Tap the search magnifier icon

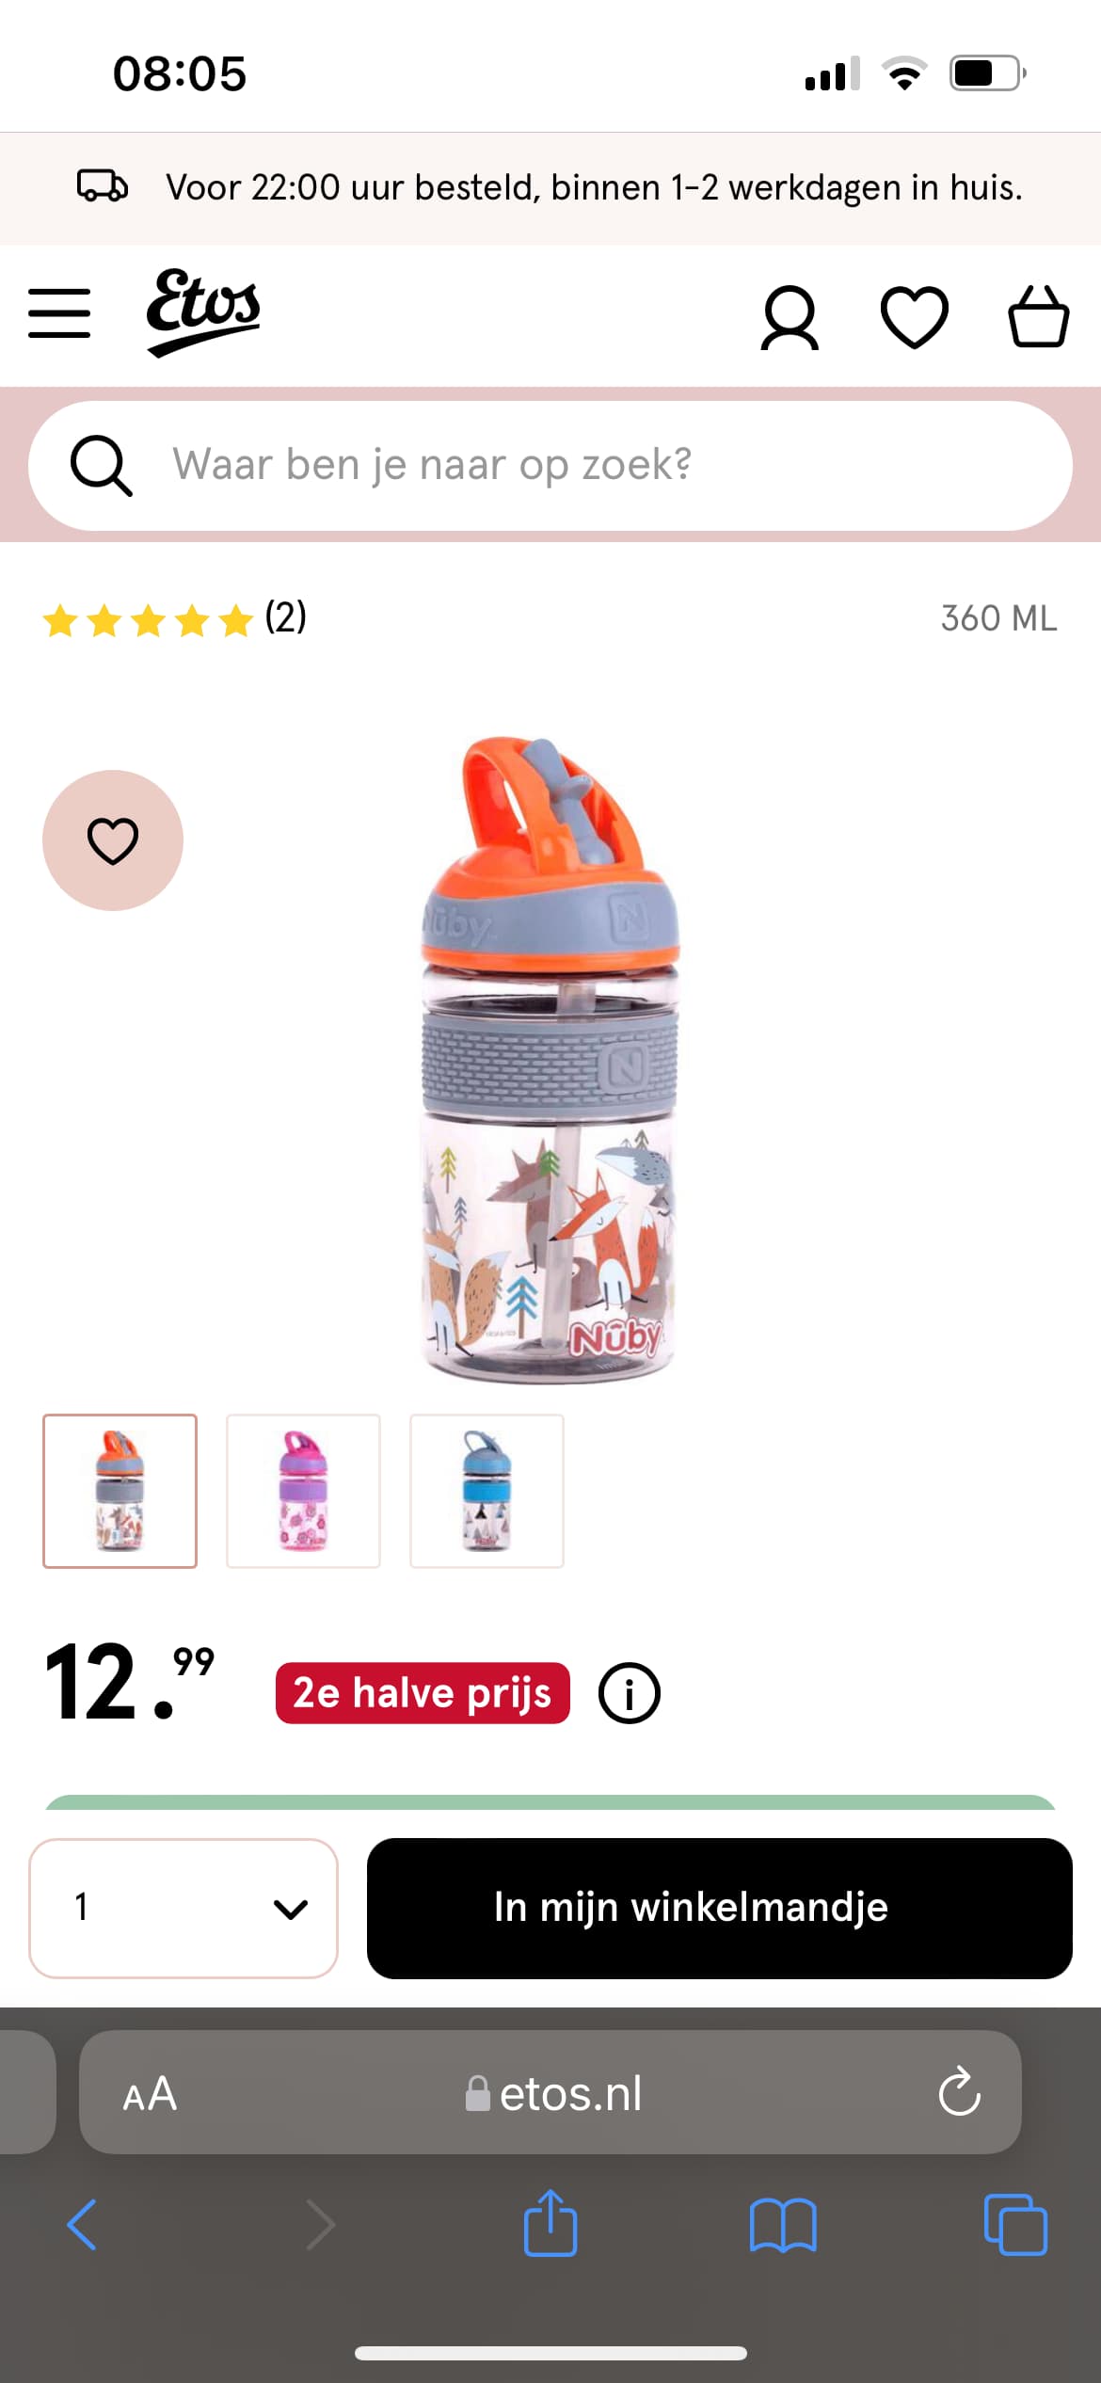(x=102, y=465)
